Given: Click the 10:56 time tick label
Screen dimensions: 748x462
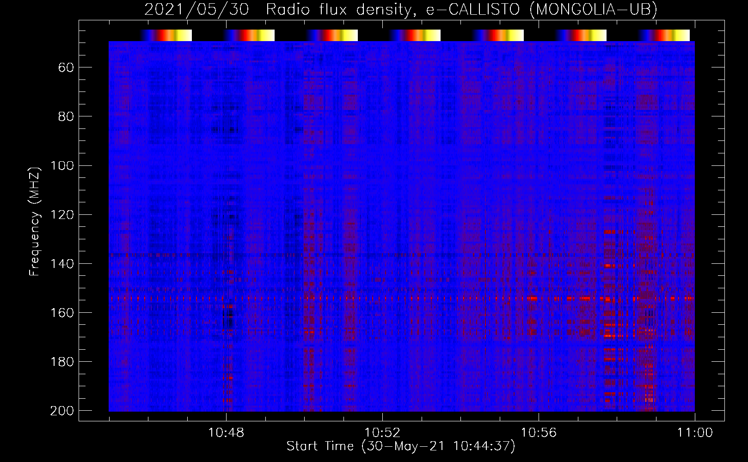Looking at the screenshot, I should click(539, 433).
